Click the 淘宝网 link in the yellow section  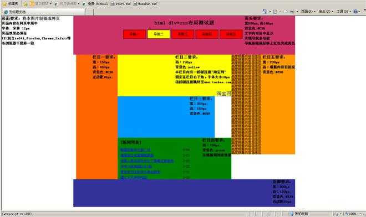point(223,94)
